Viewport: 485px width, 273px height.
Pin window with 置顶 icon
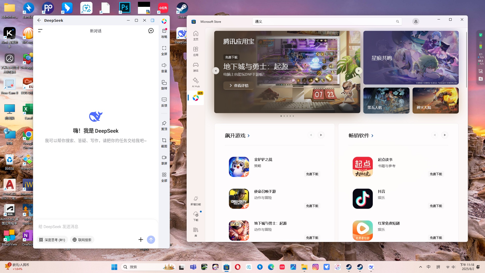point(164,126)
